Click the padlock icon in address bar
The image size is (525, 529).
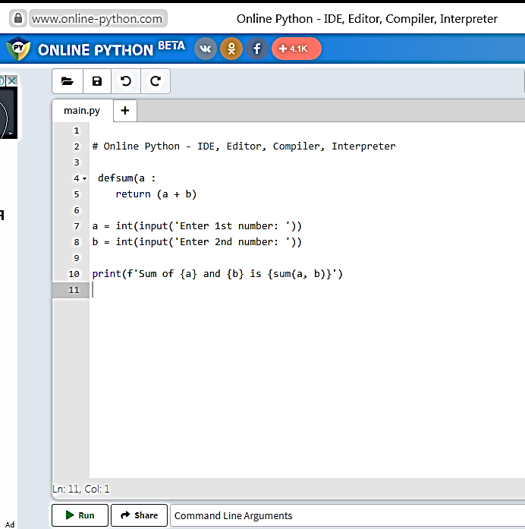[x=17, y=18]
